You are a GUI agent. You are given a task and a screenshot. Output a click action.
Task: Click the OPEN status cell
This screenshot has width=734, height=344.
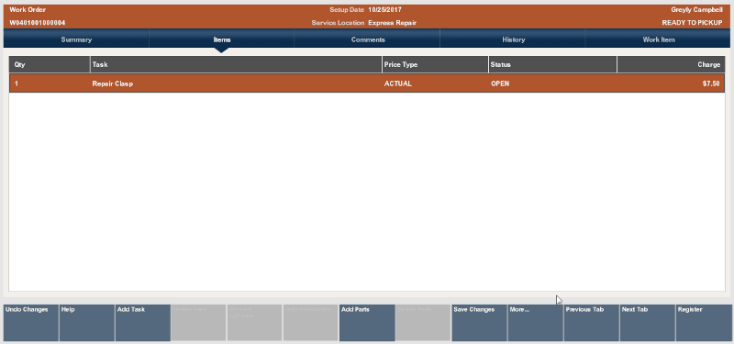tap(500, 84)
